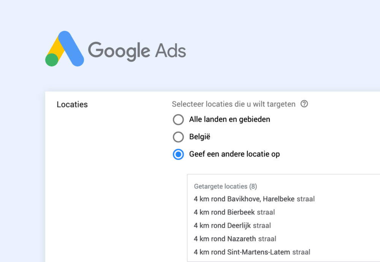
Task: Select the '4 km rond Nazareth' entry
Action: [x=225, y=239]
